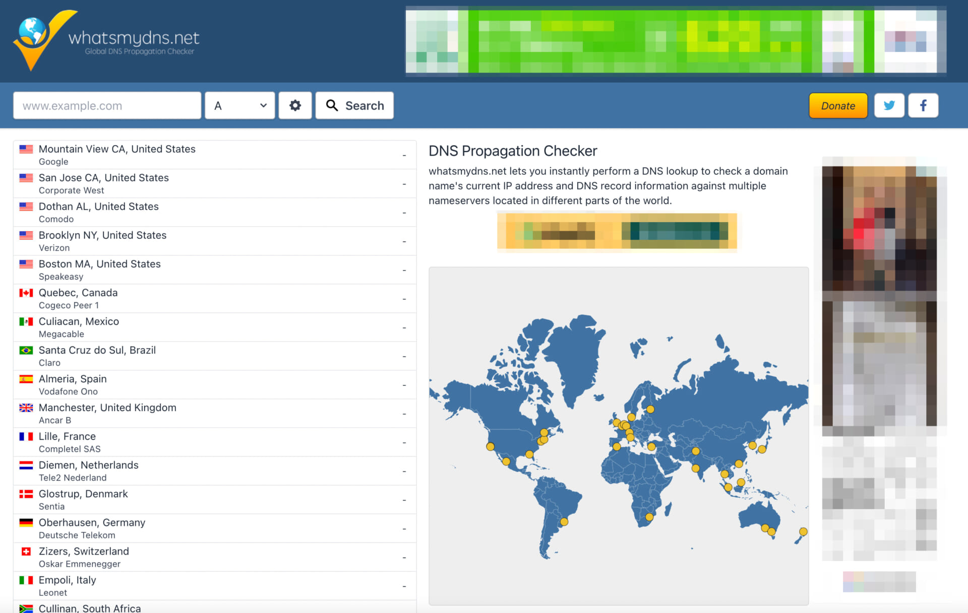This screenshot has height=613, width=968.
Task: Check the result status for Almeria, Spain
Action: pos(404,384)
